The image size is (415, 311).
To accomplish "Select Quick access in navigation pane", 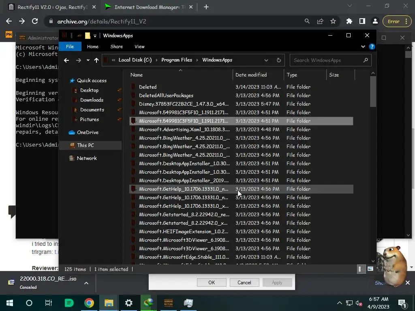I will click(x=92, y=81).
